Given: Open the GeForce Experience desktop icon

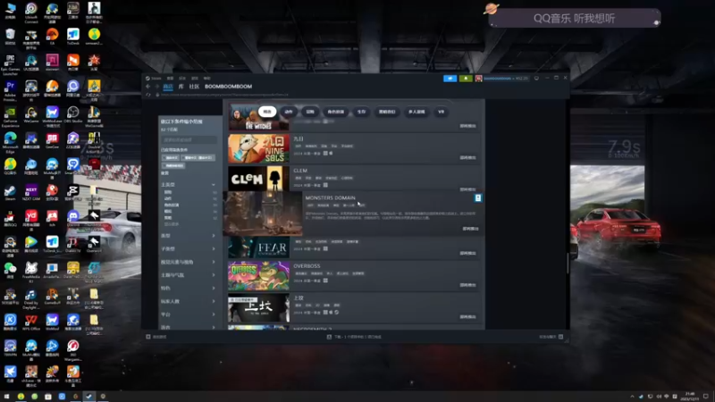Looking at the screenshot, I should tap(10, 117).
